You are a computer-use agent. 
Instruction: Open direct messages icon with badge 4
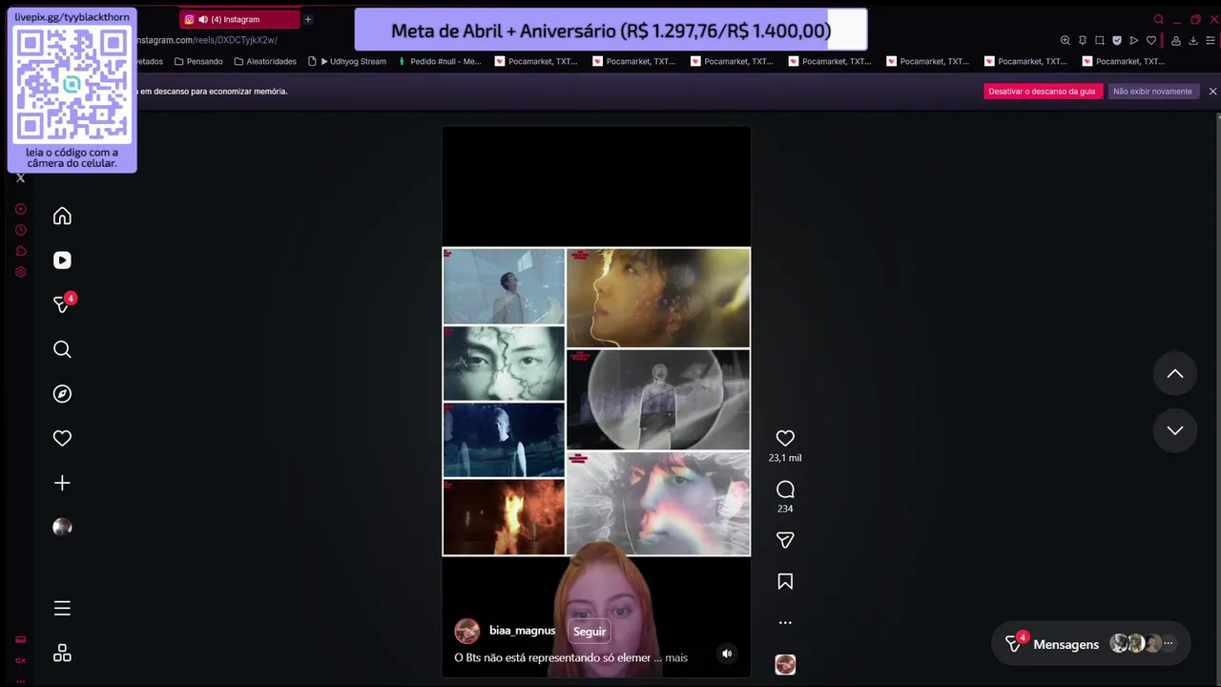click(x=62, y=304)
